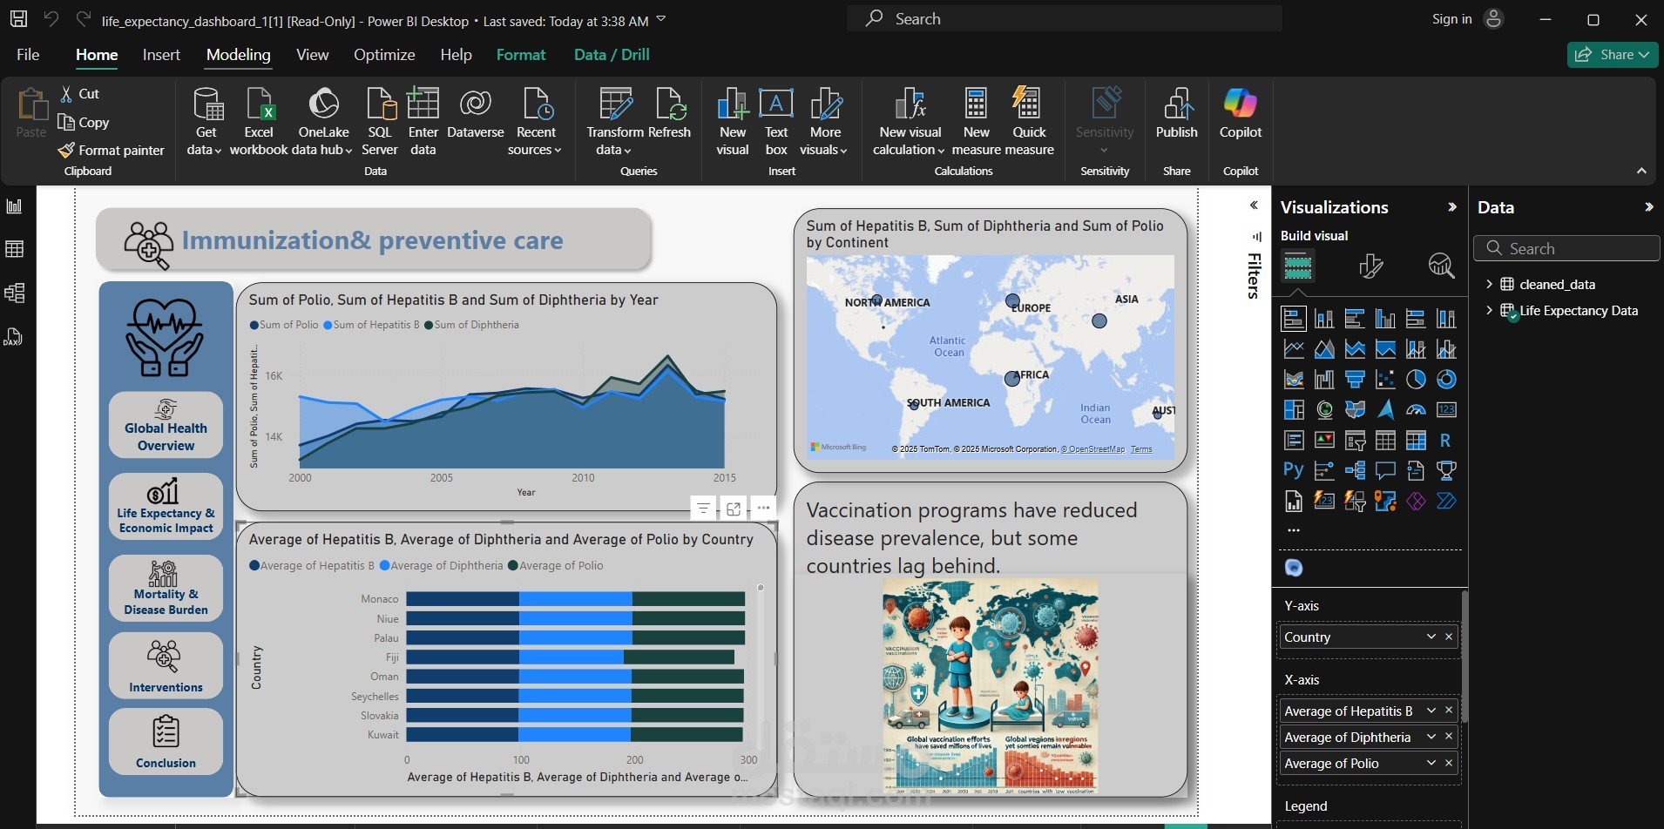Open the Modeling ribbon tab
The image size is (1664, 829).
(x=238, y=55)
